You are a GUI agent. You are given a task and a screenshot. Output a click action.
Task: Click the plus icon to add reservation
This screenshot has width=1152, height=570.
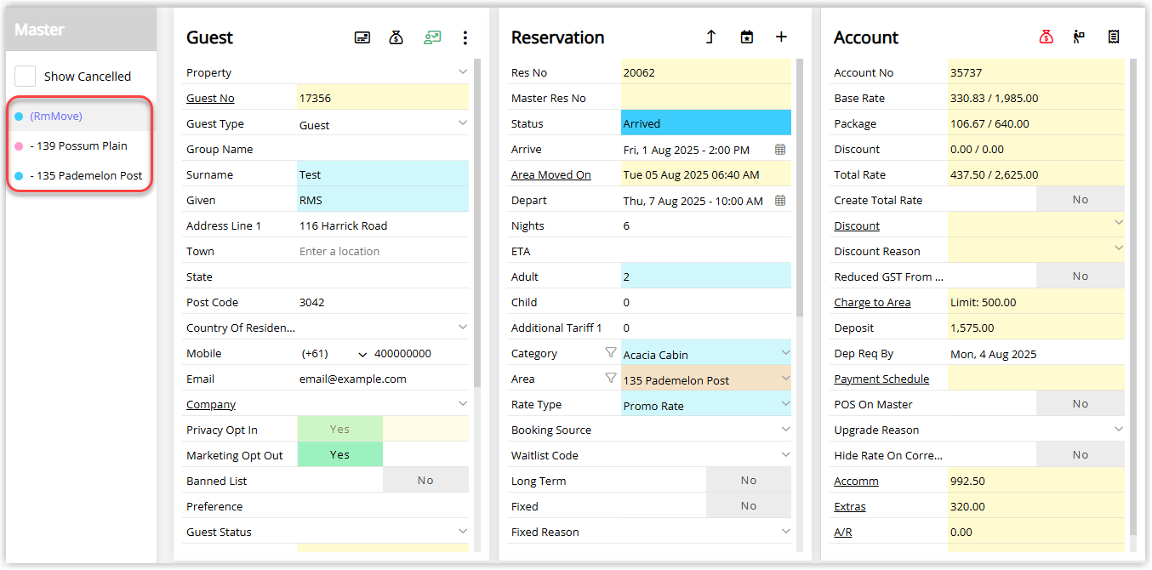[781, 37]
